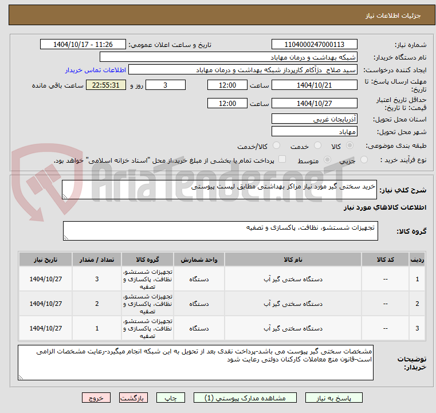Click resize handle of توضیحات خریدار box
Viewport: 436px width, 413px height.
point(21,377)
